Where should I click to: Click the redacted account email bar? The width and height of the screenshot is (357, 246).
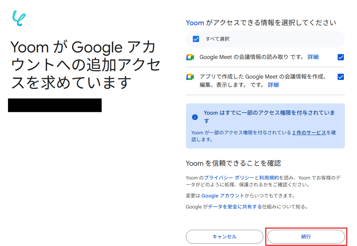point(55,105)
